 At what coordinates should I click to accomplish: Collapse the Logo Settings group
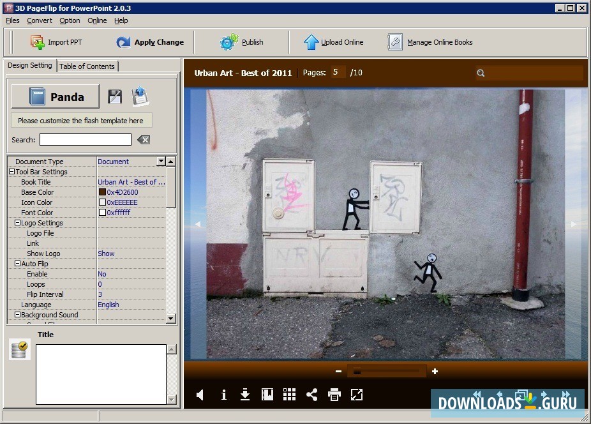click(17, 223)
